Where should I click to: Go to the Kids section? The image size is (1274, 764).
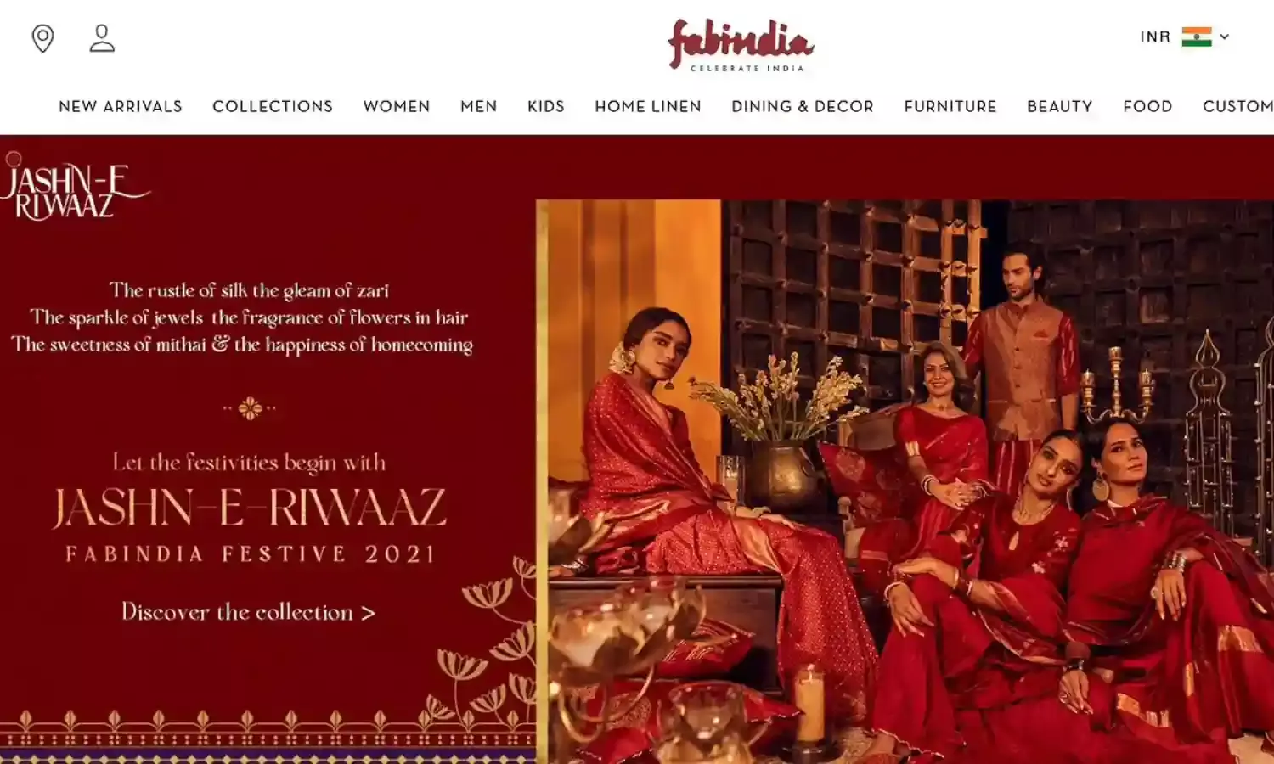tap(546, 106)
